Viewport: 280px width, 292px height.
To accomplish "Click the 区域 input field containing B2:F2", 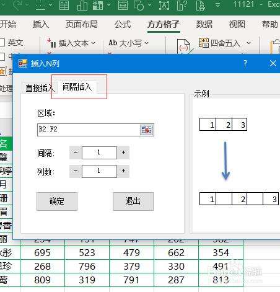I will 89,130.
